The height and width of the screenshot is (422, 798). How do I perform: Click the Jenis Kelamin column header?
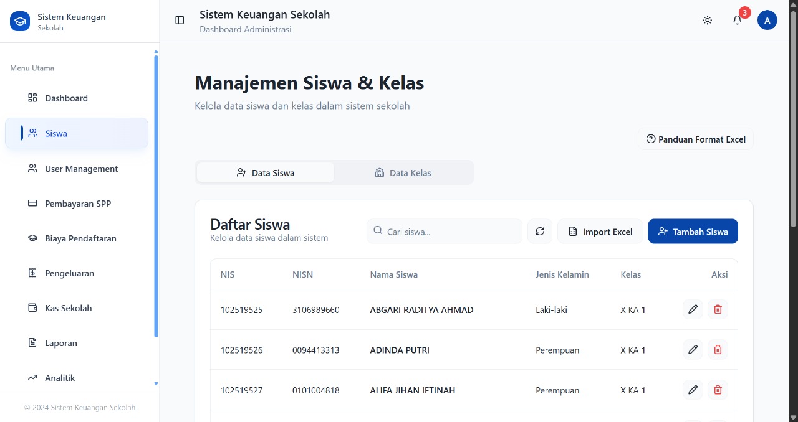[562, 274]
